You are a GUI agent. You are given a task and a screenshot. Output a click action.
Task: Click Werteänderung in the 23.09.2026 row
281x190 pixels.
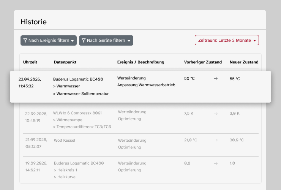[131, 78]
